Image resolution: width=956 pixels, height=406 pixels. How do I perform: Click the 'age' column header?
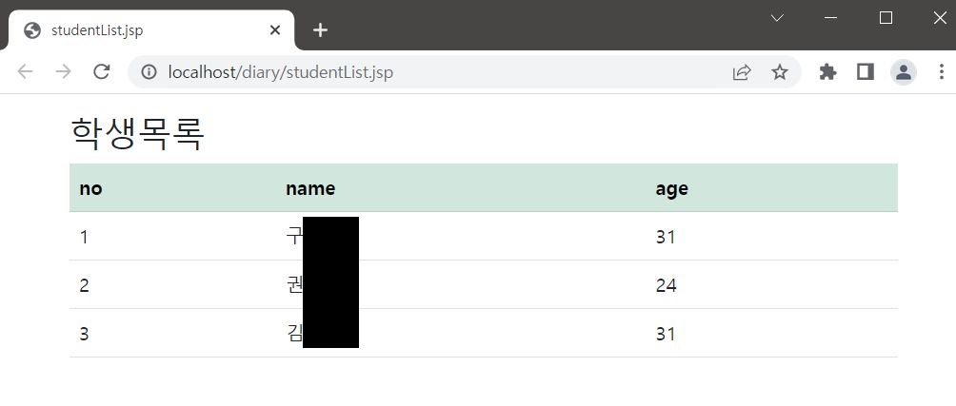tap(671, 189)
